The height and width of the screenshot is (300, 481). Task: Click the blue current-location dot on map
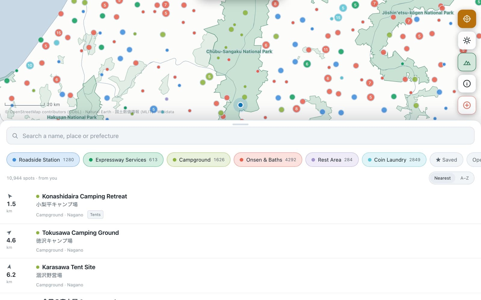pyautogui.click(x=240, y=105)
